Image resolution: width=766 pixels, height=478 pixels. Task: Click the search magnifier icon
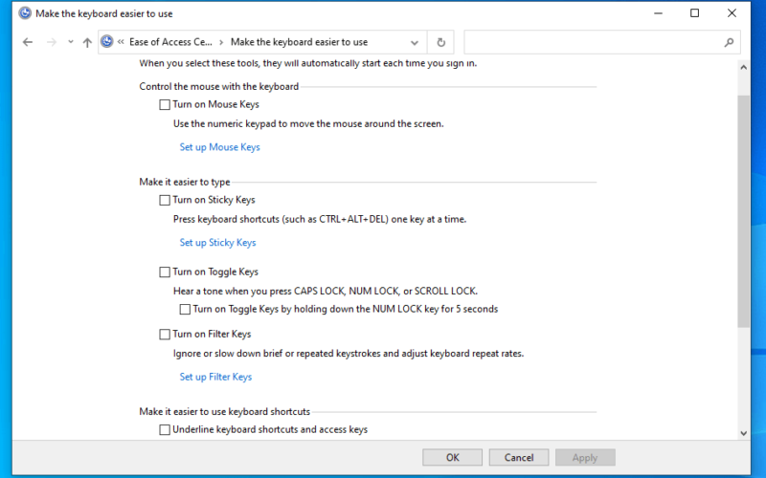click(729, 42)
